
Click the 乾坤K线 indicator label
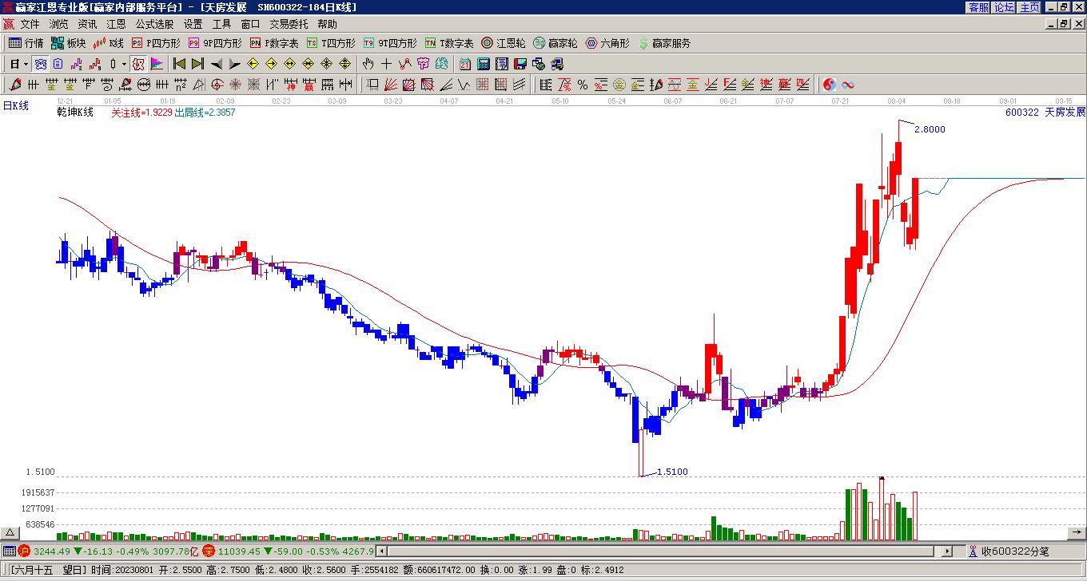coord(75,113)
